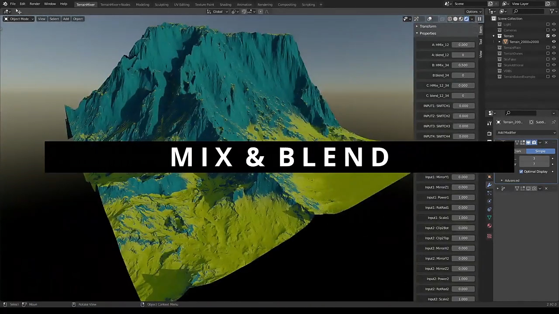The width and height of the screenshot is (559, 314).
Task: Adjust Input1: Power1 value field
Action: click(x=463, y=197)
